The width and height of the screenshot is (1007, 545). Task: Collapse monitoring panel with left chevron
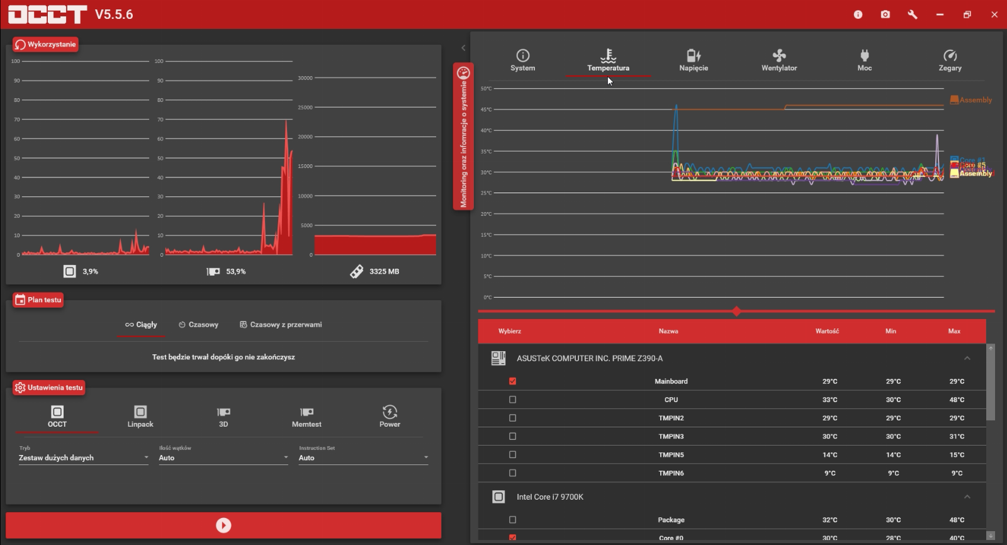463,48
